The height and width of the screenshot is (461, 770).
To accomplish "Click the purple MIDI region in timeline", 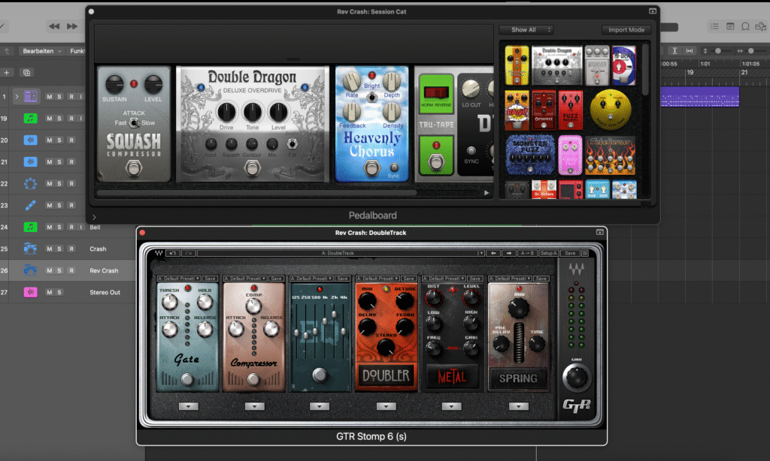I will tap(700, 97).
